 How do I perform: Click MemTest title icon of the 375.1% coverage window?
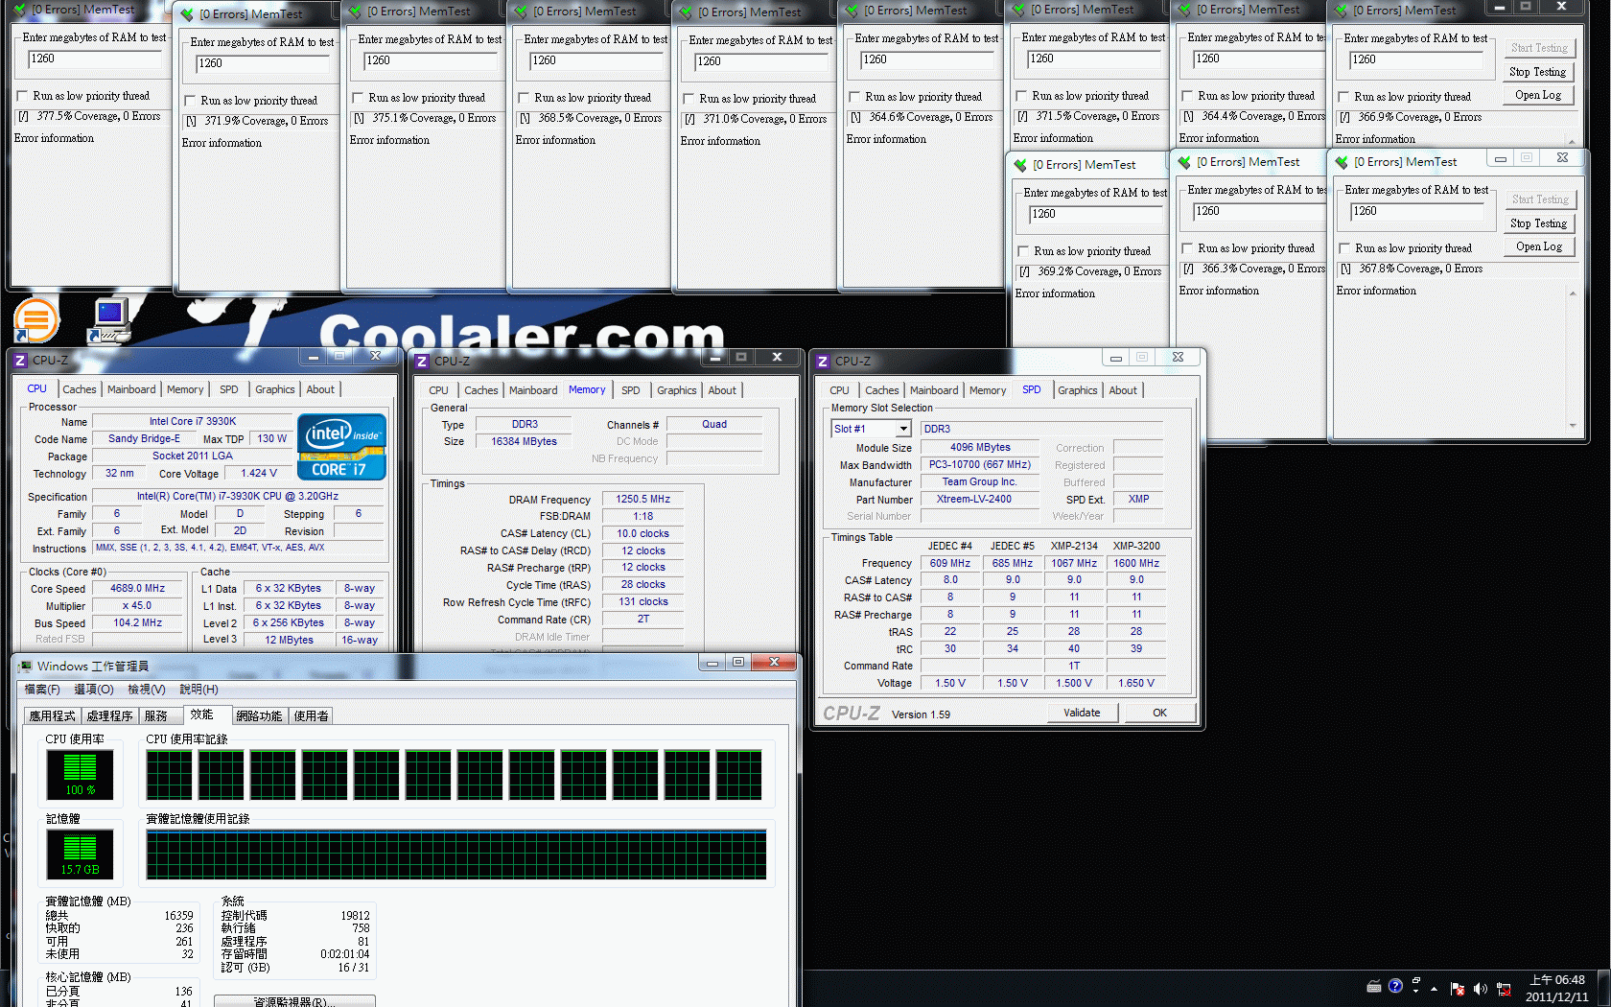354,12
